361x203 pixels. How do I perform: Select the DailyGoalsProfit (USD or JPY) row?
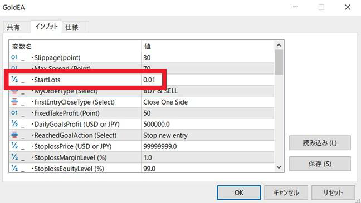pyautogui.click(x=142, y=124)
